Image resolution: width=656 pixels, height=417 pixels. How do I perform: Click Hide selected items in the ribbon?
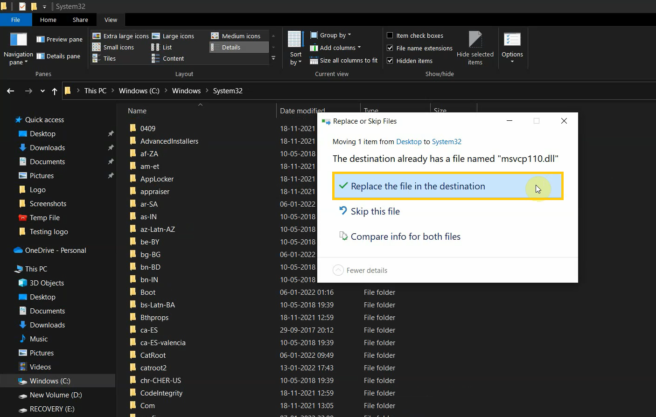[475, 48]
